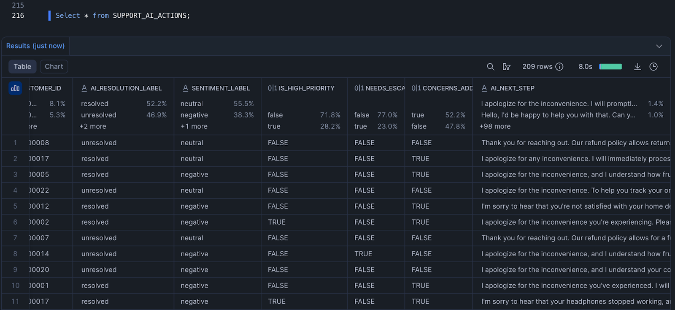Click the IS_HIGH_PRIORITY column header

(306, 88)
